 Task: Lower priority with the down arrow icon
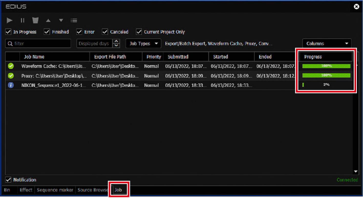61,20
